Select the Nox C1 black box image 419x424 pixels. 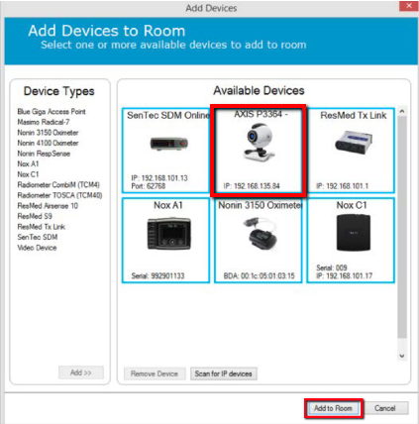(354, 233)
